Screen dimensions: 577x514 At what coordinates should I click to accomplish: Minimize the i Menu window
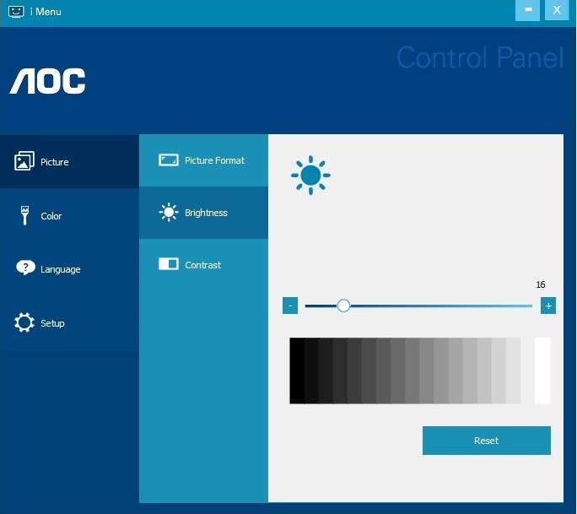coord(528,10)
